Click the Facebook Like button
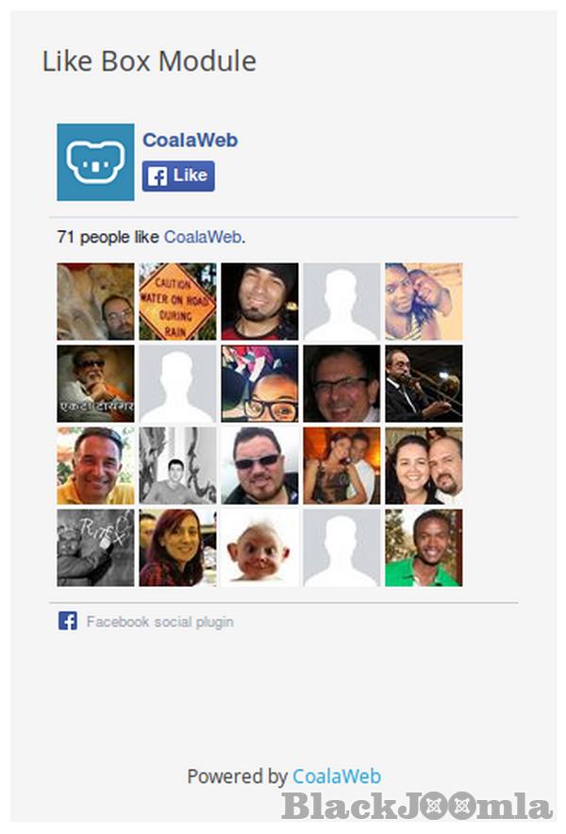 pyautogui.click(x=178, y=176)
